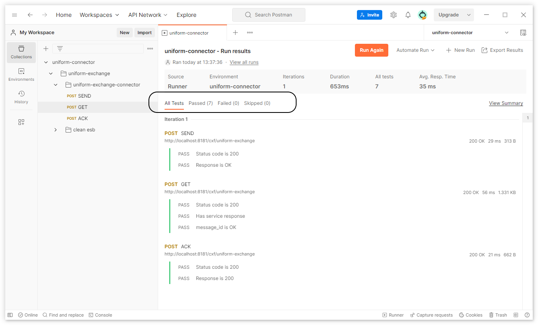Open a new tab with plus icon
538x325 pixels.
point(235,33)
